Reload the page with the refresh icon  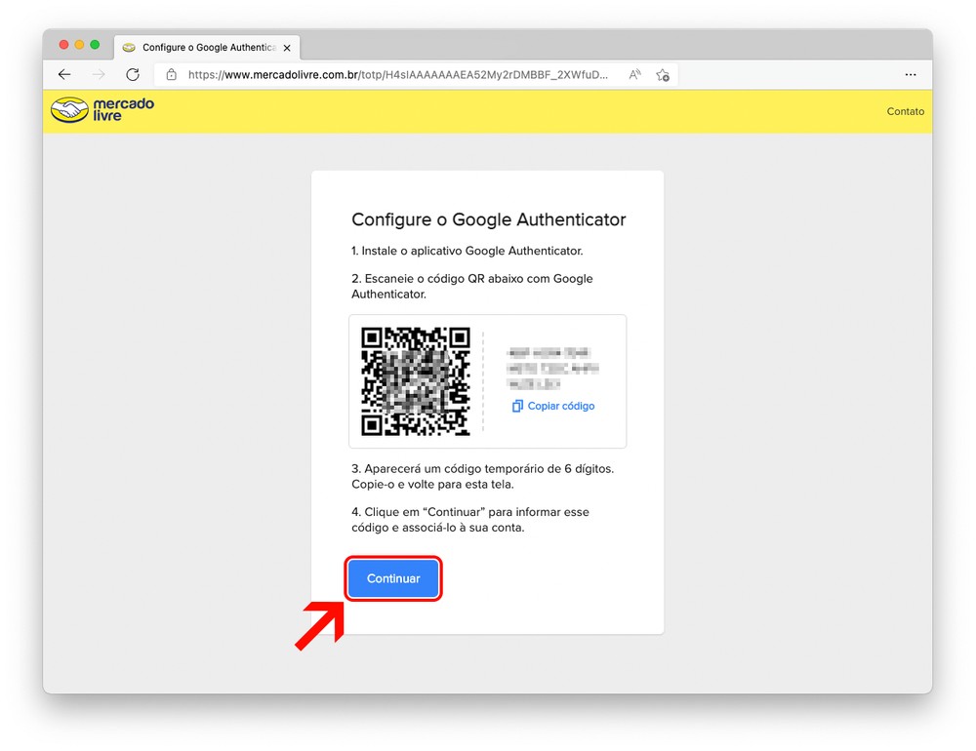click(x=133, y=74)
